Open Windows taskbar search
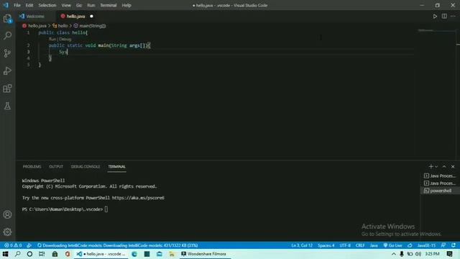The width and height of the screenshot is (460, 259). point(17,254)
